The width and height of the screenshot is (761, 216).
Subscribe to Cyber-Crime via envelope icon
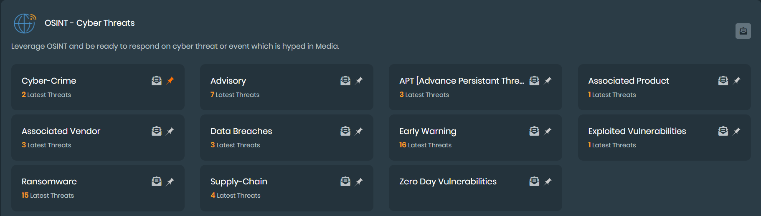pyautogui.click(x=157, y=81)
